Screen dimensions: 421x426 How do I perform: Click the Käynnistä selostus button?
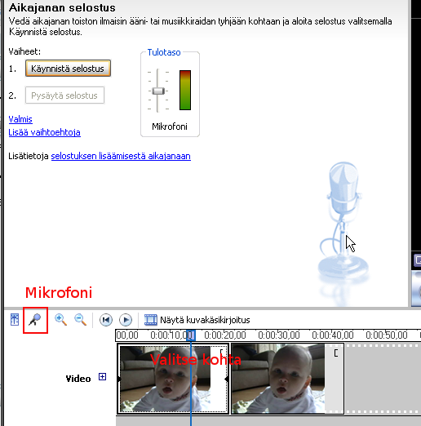68,69
